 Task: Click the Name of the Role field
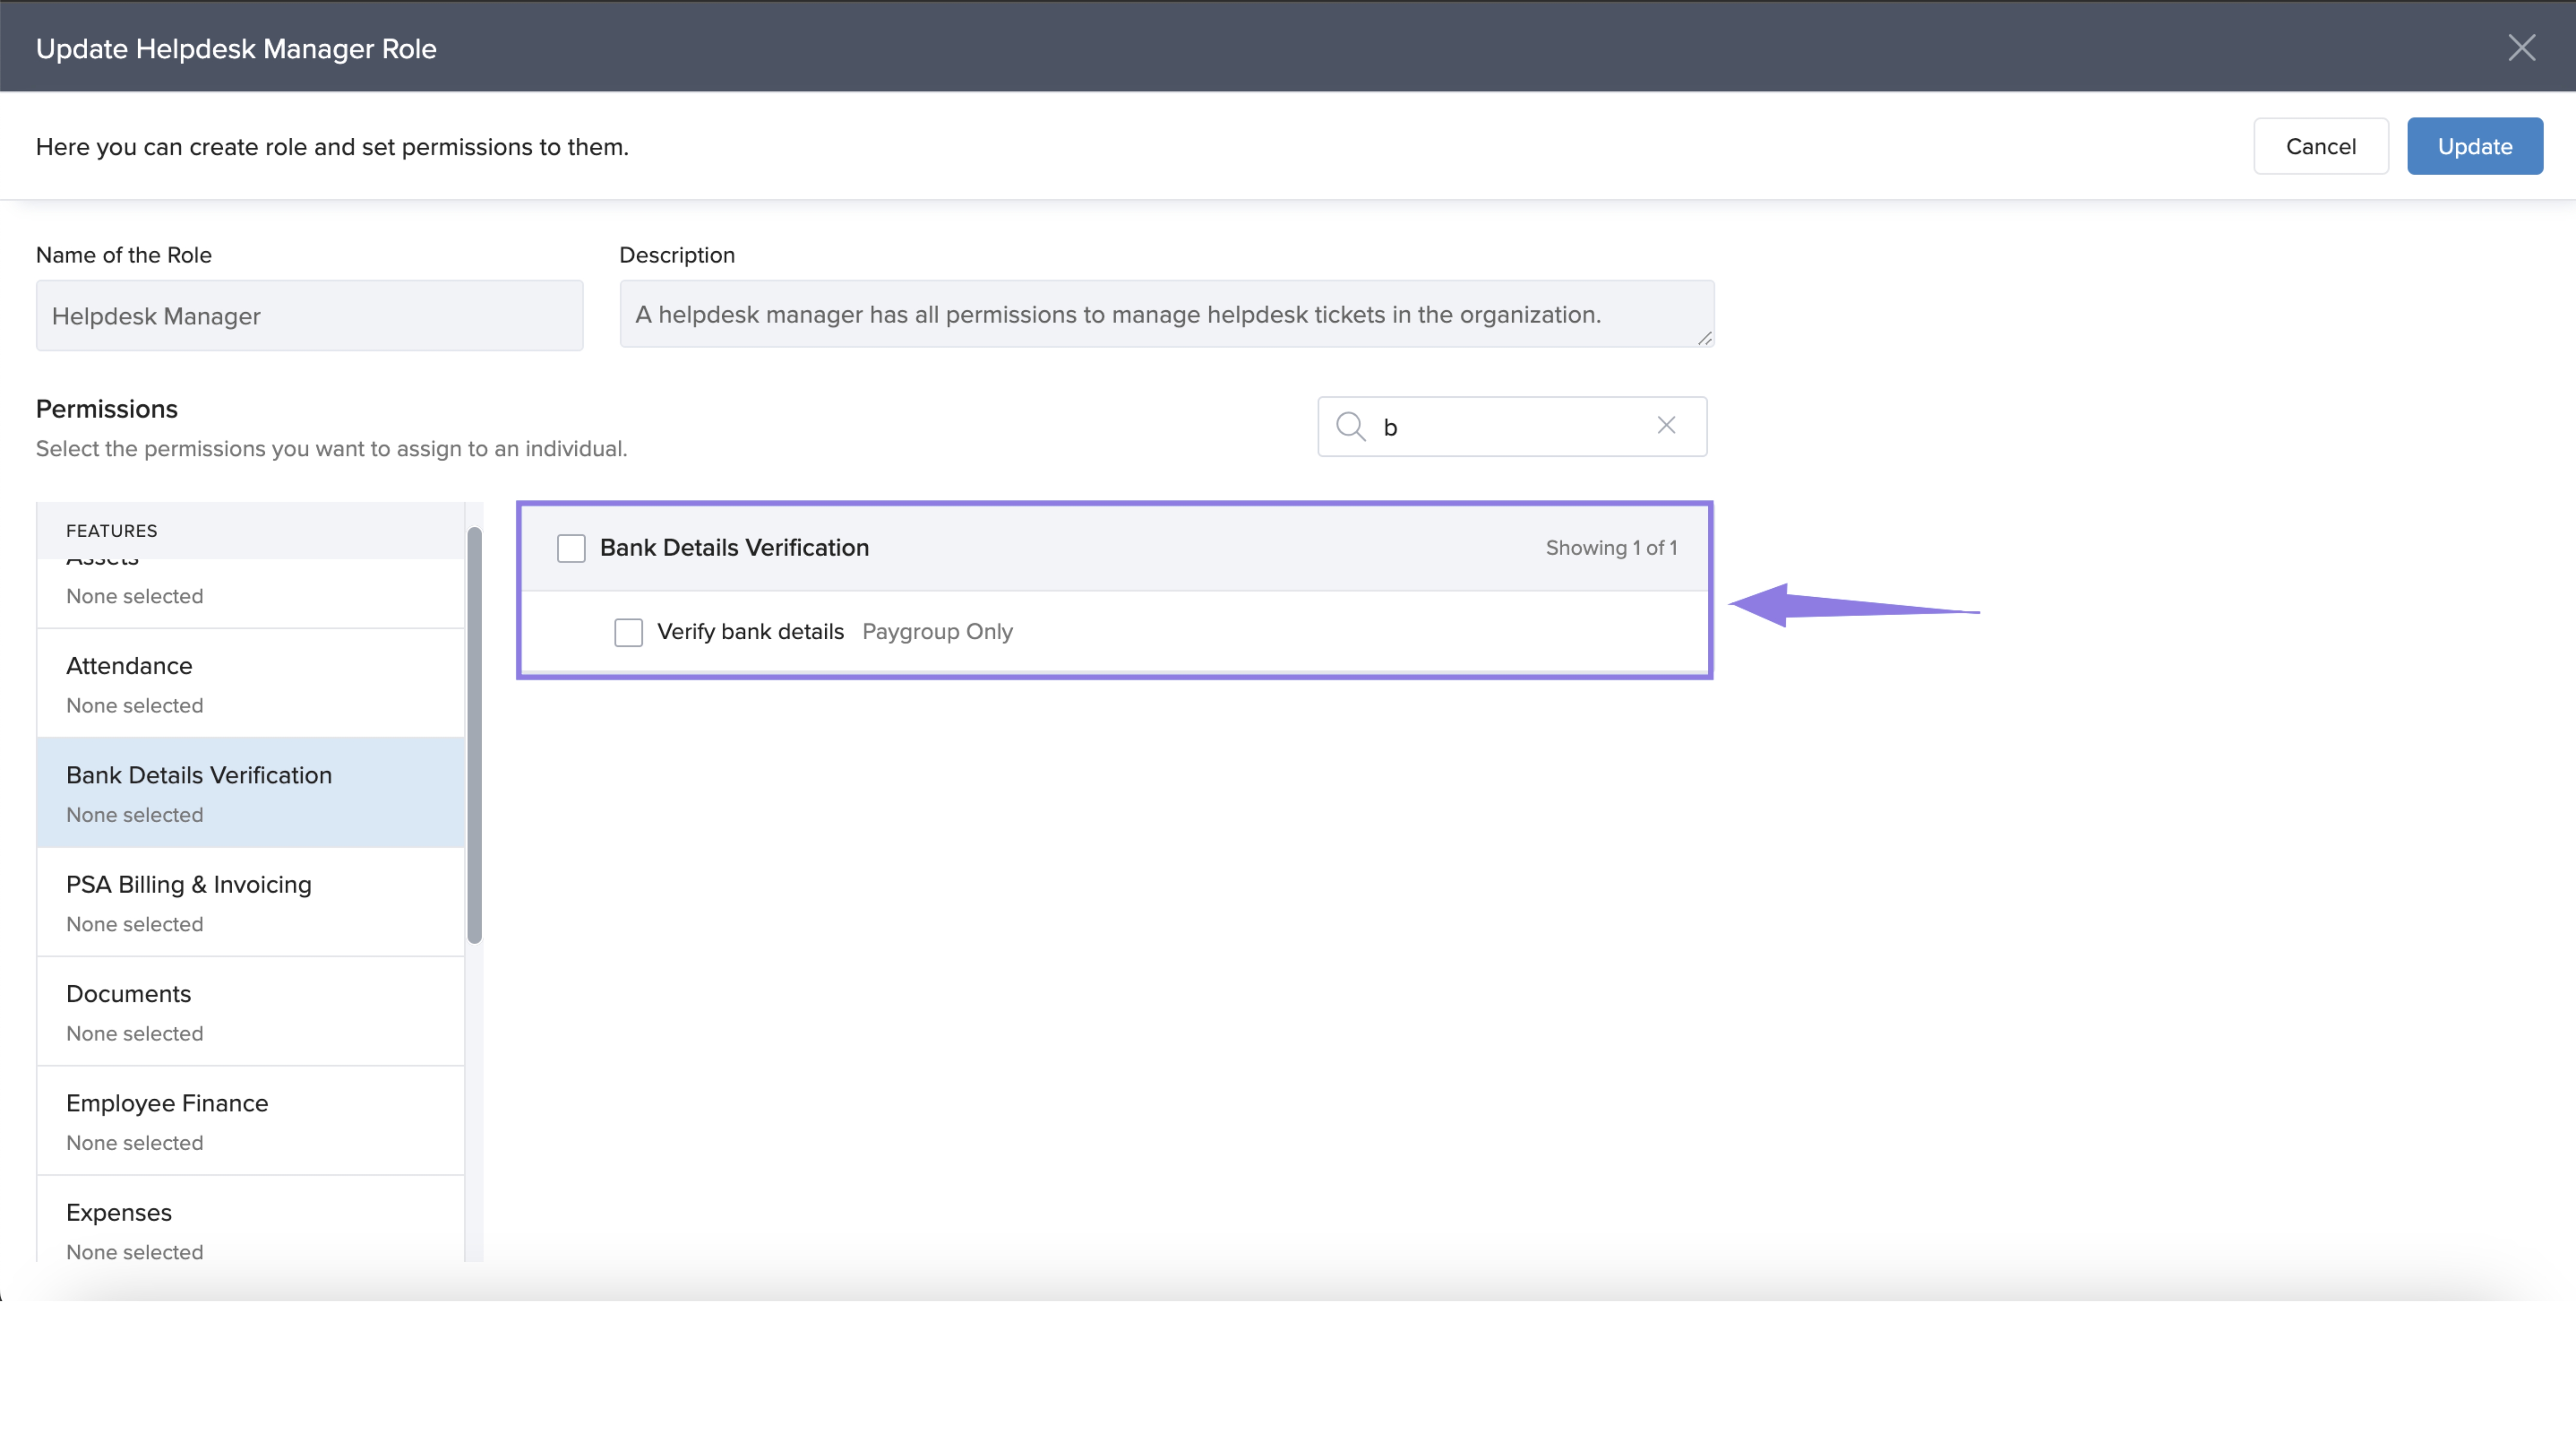(309, 316)
